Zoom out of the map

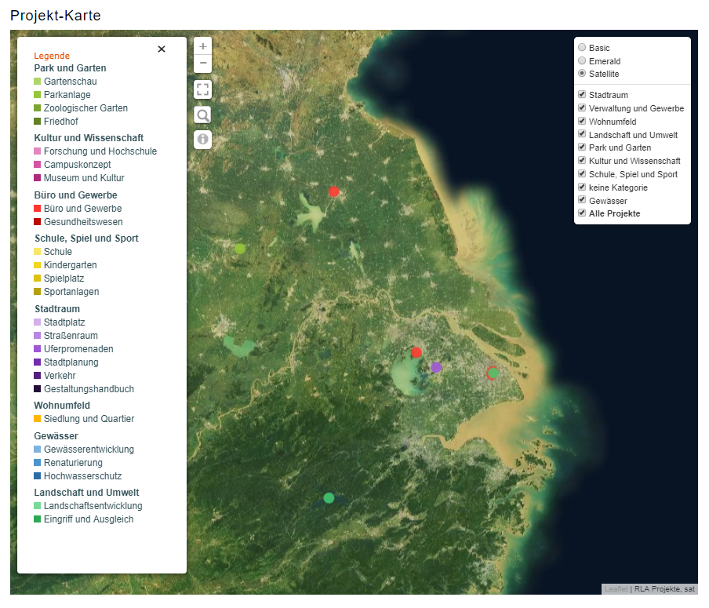pos(203,64)
